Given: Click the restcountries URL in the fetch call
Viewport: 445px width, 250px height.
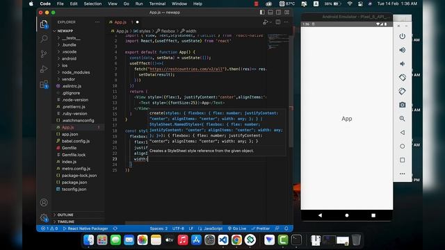Looking at the screenshot, I should (186, 69).
